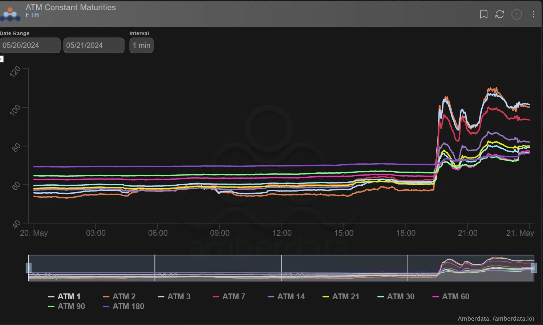Open the 1 min interval dropdown
543x325 pixels.
[x=141, y=45]
